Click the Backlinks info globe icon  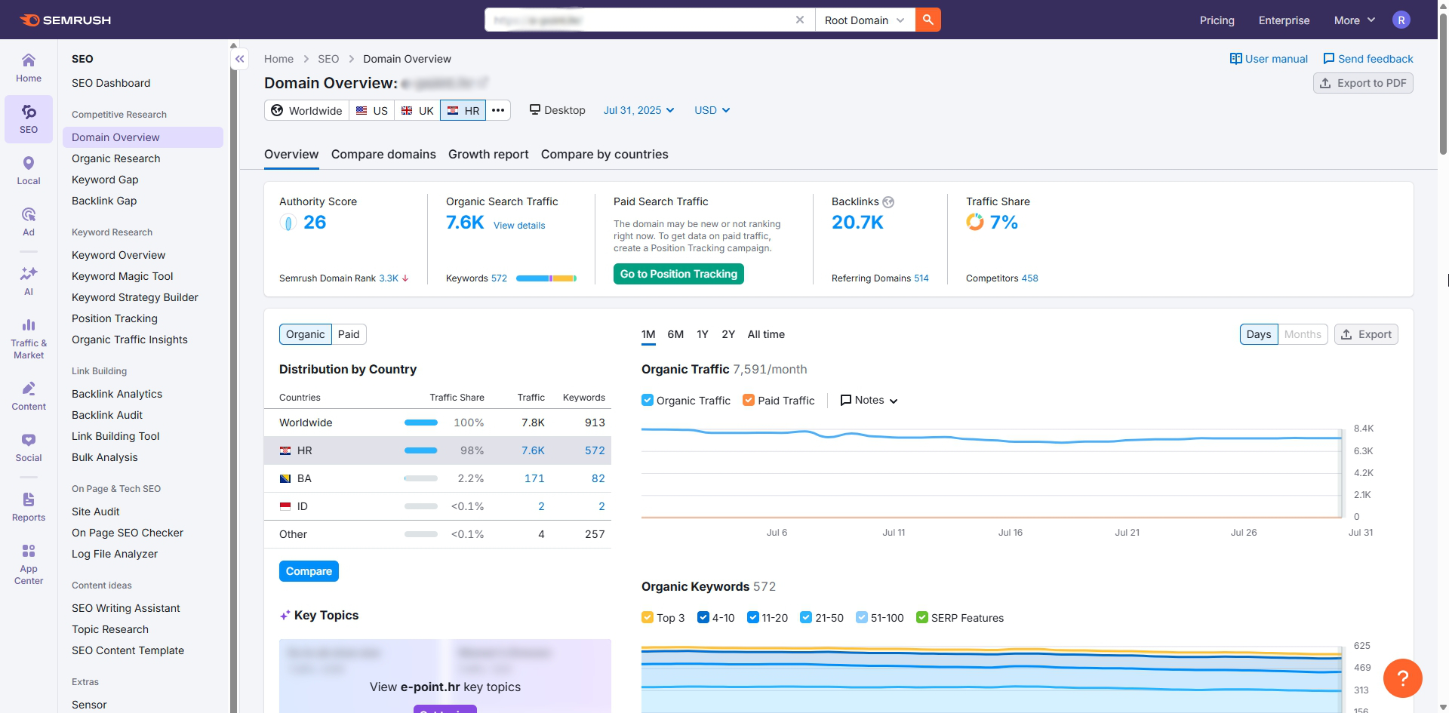tap(888, 202)
